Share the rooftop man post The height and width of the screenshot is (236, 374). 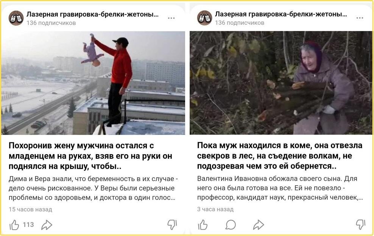(x=47, y=225)
